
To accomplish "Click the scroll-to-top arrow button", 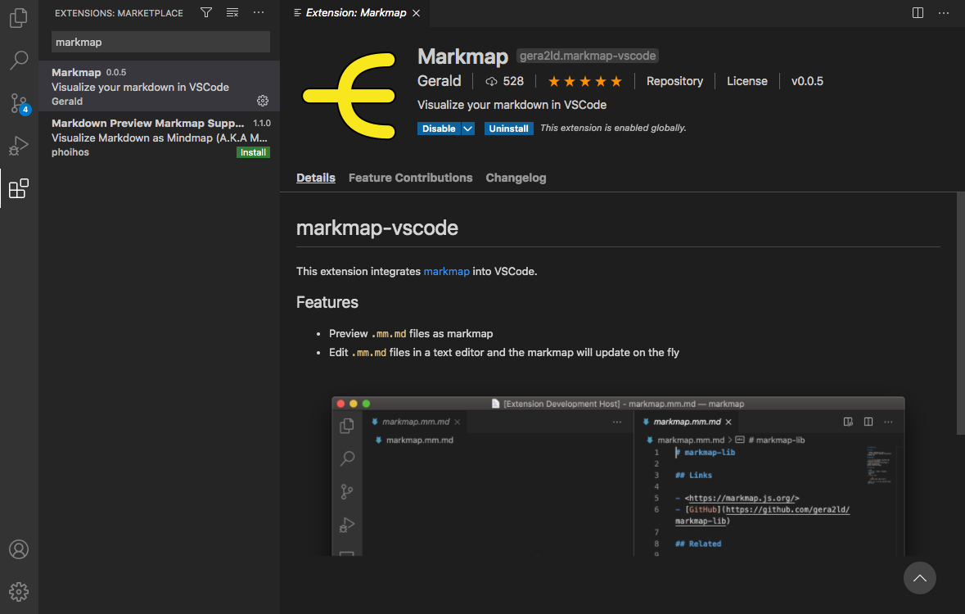I will pyautogui.click(x=919, y=578).
